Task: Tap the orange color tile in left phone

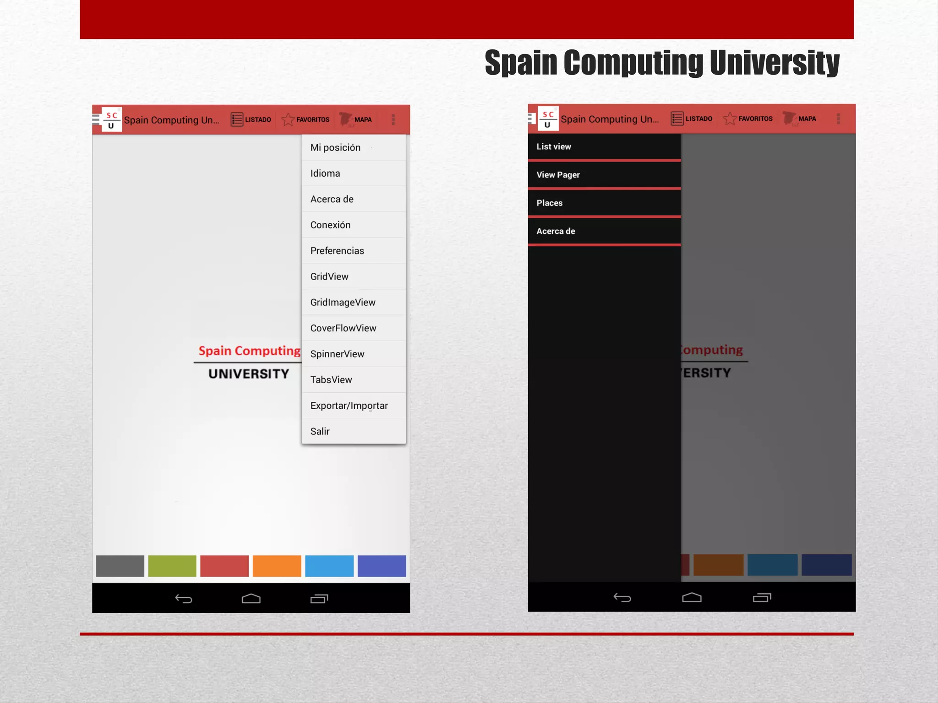Action: pyautogui.click(x=277, y=566)
